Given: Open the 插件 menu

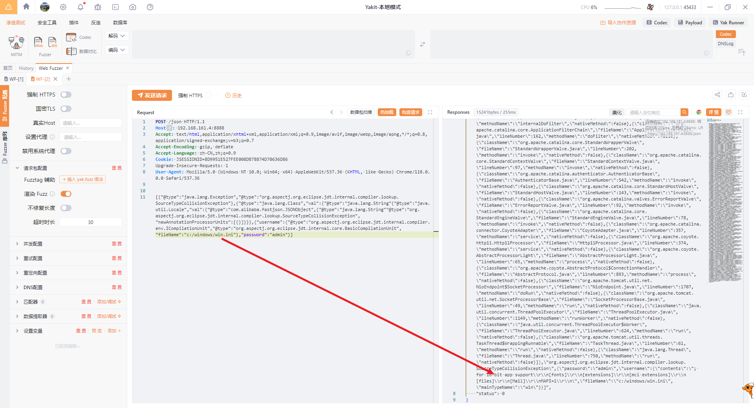Looking at the screenshot, I should coord(74,23).
